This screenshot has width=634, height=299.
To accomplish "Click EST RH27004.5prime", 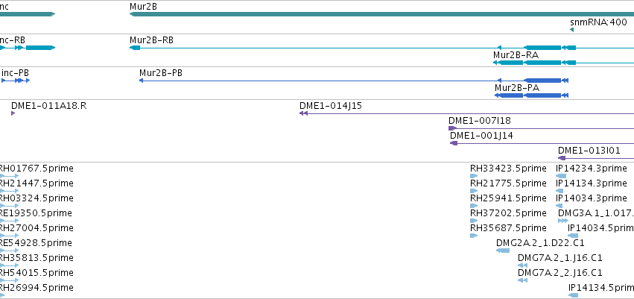I will tap(37, 227).
